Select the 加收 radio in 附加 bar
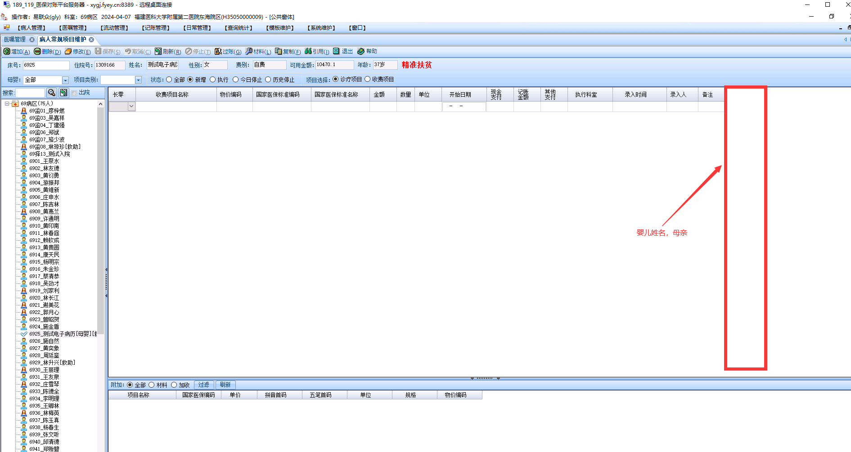The image size is (851, 452). [174, 385]
